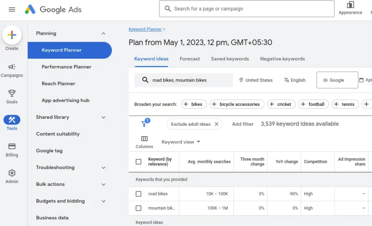Select all keywords header checkbox

point(138,162)
